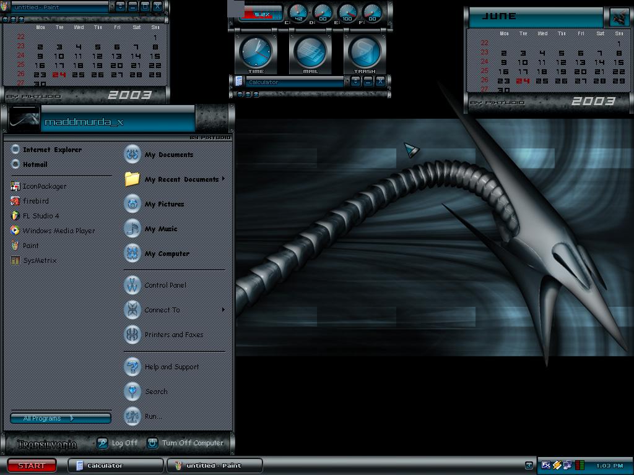
Task: Open Printers and Faxes
Action: [164, 335]
